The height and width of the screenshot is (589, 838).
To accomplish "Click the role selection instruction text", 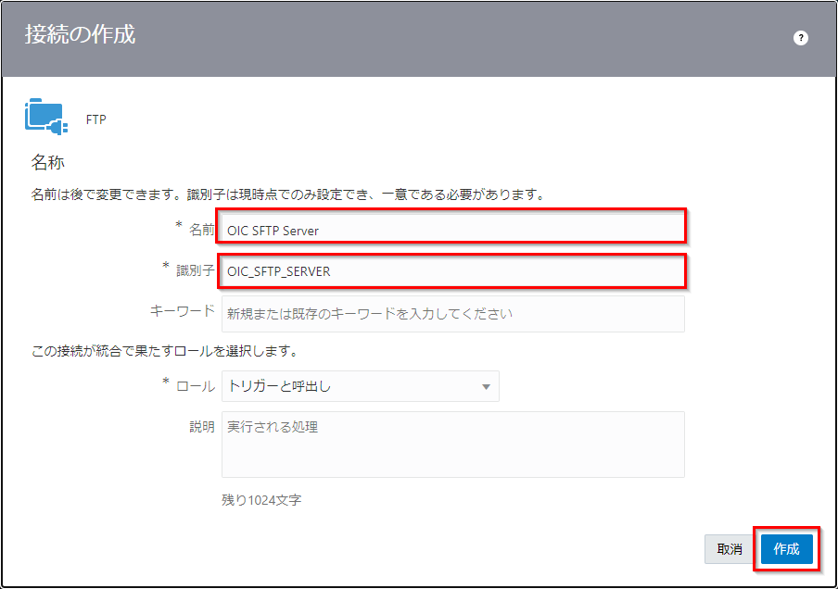I will tap(164, 352).
